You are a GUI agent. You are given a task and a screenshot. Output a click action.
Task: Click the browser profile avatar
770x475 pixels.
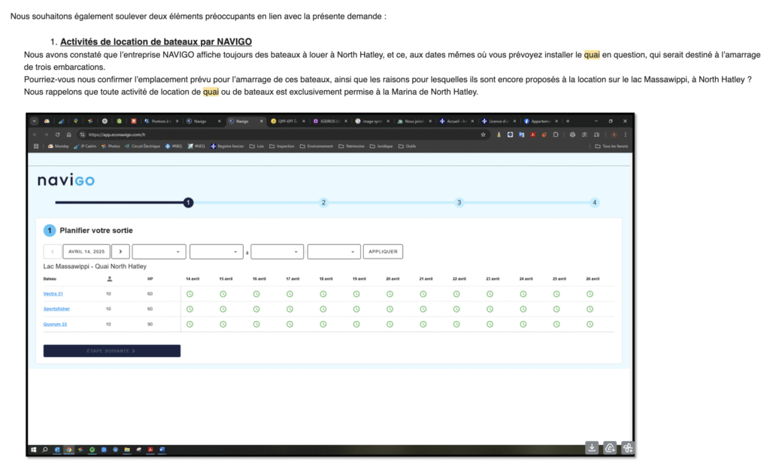coord(614,135)
